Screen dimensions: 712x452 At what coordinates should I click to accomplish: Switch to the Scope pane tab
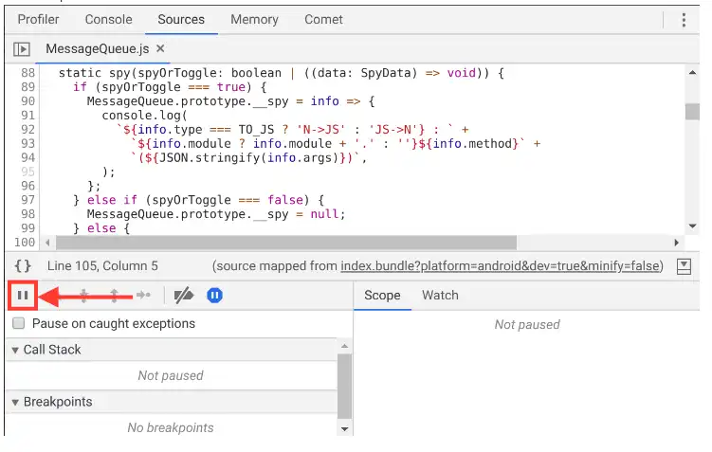point(382,295)
